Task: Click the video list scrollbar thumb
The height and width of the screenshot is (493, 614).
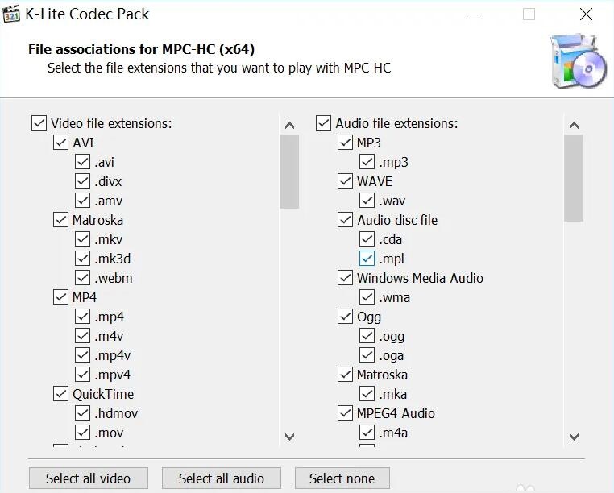Action: 289,172
